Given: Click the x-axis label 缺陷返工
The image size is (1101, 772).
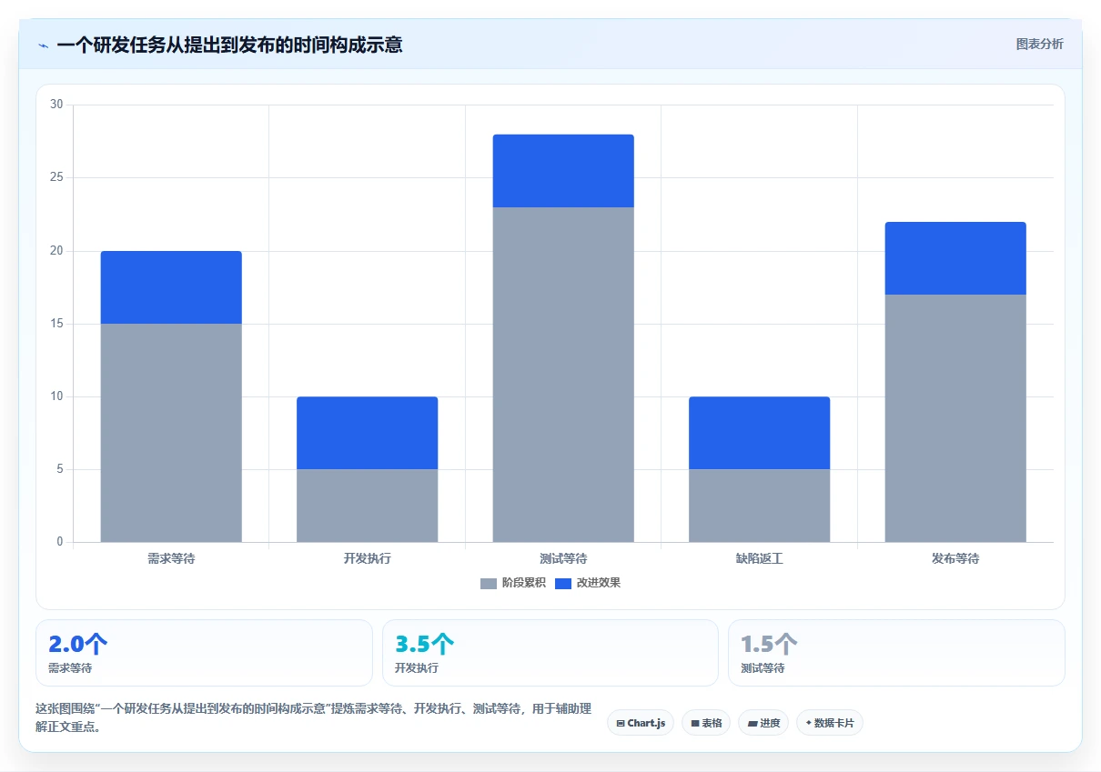Looking at the screenshot, I should pos(759,558).
